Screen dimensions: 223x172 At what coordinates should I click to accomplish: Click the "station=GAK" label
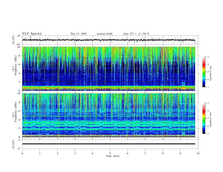coord(104,34)
